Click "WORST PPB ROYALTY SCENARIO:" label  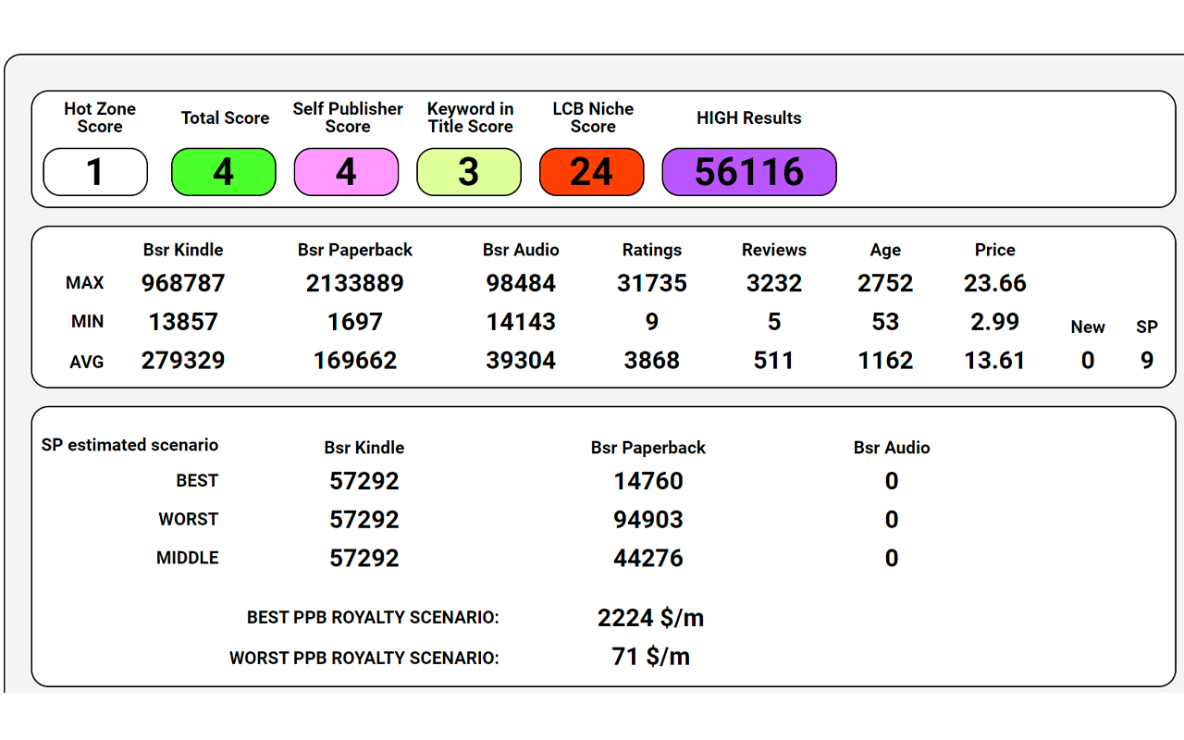(364, 659)
